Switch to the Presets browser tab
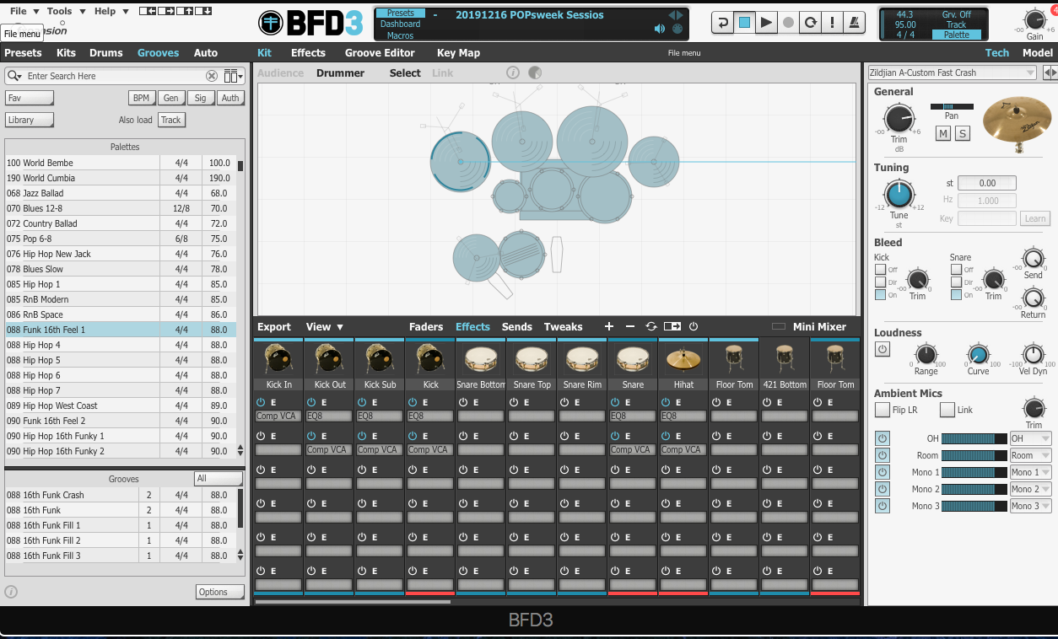Image resolution: width=1058 pixels, height=639 pixels. coord(23,52)
